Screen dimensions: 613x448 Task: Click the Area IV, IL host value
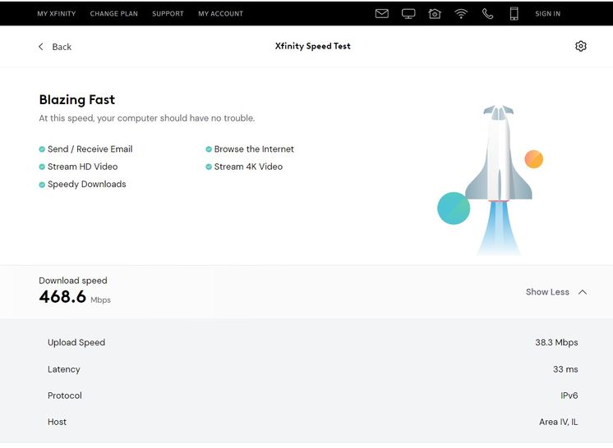click(558, 422)
